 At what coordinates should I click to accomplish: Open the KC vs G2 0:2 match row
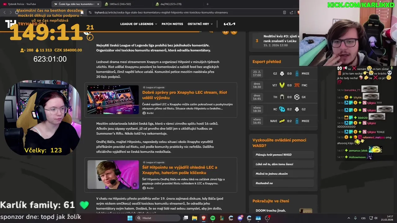click(283, 109)
